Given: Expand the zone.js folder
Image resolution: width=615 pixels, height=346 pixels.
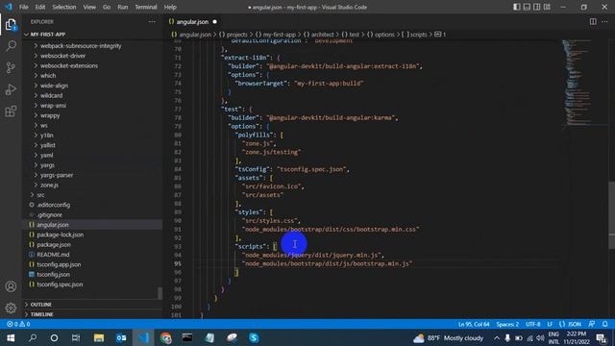Looking at the screenshot, I should [x=49, y=185].
